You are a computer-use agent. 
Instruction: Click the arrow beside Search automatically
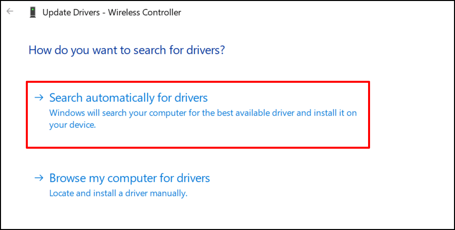point(39,98)
